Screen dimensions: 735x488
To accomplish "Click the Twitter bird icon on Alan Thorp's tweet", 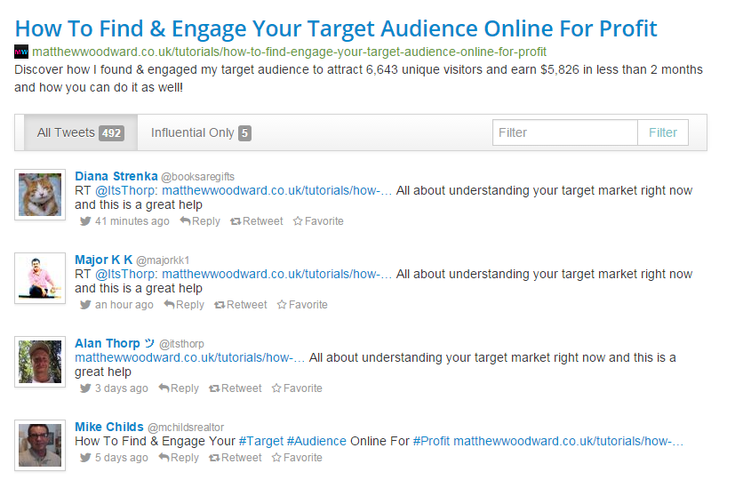I will tap(84, 388).
